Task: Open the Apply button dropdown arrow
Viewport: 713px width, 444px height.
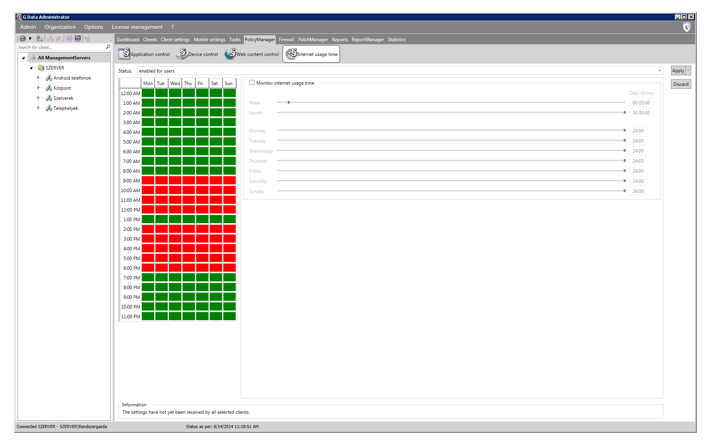Action: pos(689,70)
